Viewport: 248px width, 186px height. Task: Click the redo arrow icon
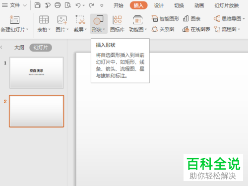91,5
